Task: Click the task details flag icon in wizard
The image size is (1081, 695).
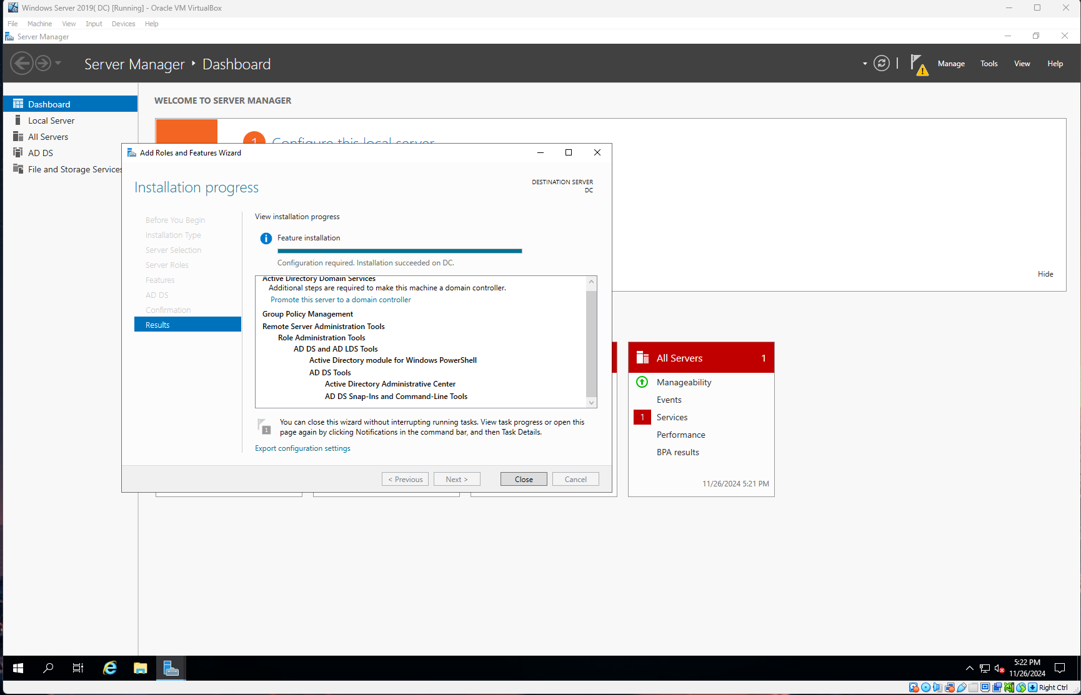Action: point(264,426)
